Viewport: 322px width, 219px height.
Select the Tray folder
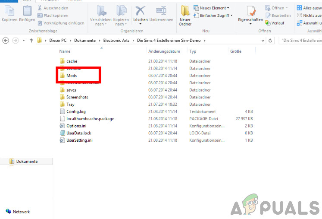(70, 105)
